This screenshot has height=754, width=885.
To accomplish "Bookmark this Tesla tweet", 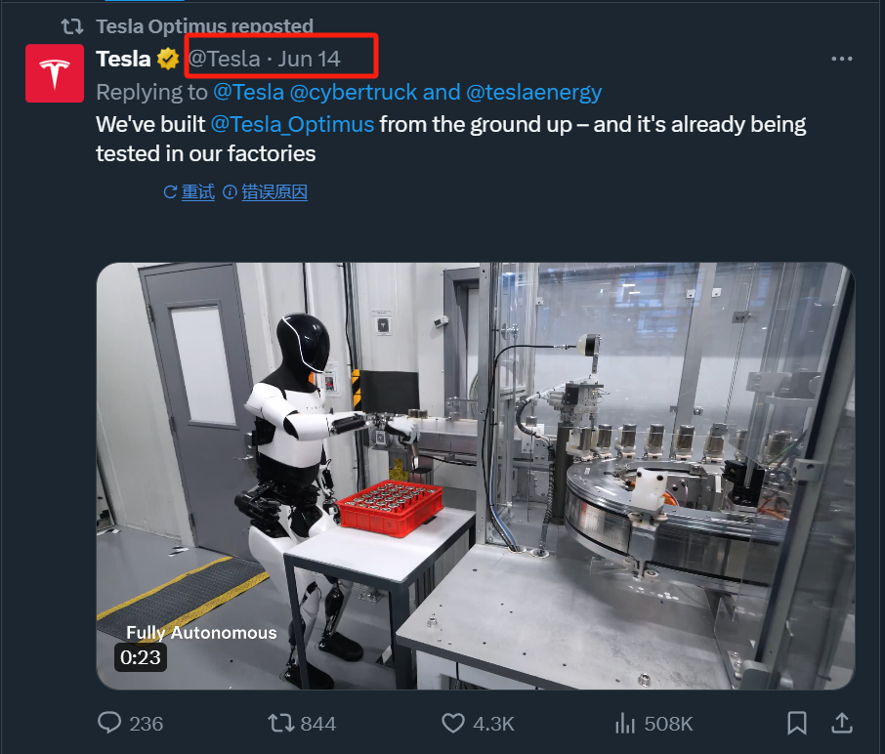I will 797,723.
